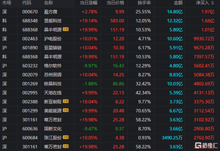Sort by the 净买入 column arrow icon
220x151 pixels.
point(212,3)
